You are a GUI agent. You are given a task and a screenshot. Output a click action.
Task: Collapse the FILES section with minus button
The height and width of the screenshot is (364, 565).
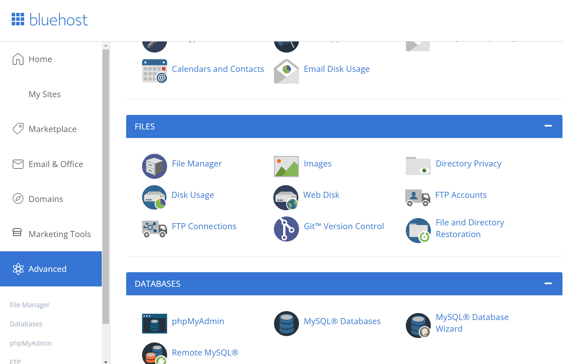pos(548,126)
